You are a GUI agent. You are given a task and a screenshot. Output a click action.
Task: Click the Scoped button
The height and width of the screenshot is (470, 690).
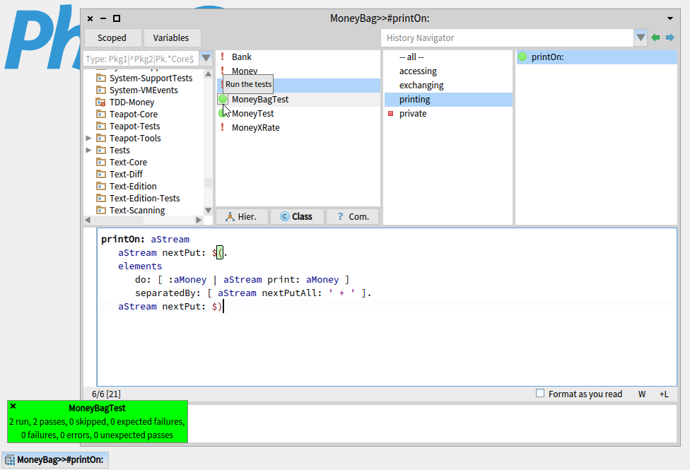(112, 38)
